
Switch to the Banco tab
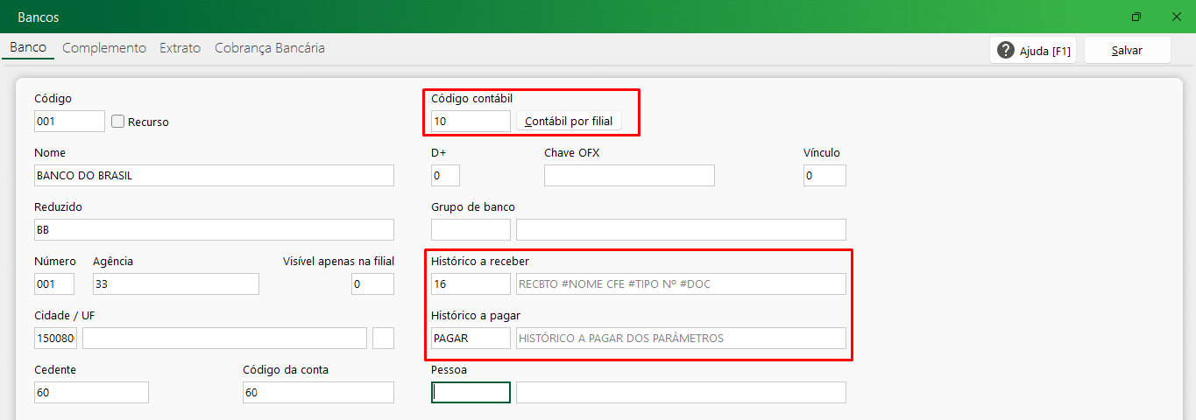(28, 48)
